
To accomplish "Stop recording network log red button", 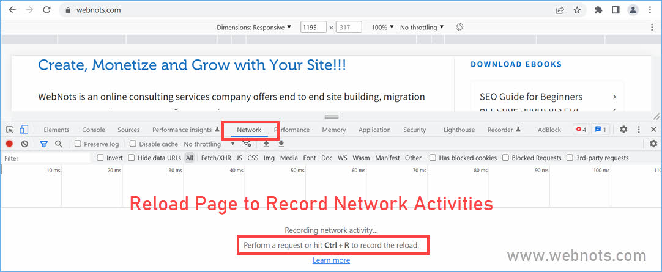I will click(10, 144).
